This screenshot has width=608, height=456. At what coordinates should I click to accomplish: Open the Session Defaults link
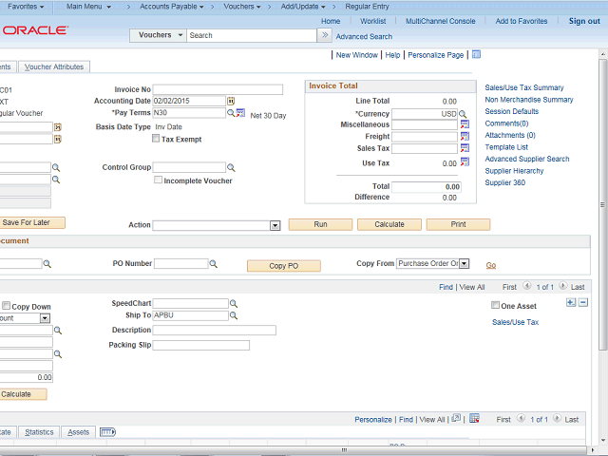coord(511,112)
